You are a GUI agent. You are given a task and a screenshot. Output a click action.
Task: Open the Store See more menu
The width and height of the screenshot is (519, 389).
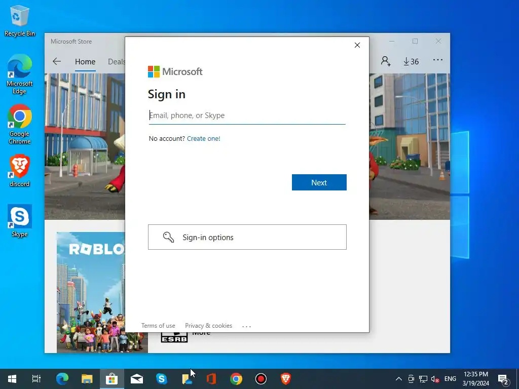[x=437, y=60]
